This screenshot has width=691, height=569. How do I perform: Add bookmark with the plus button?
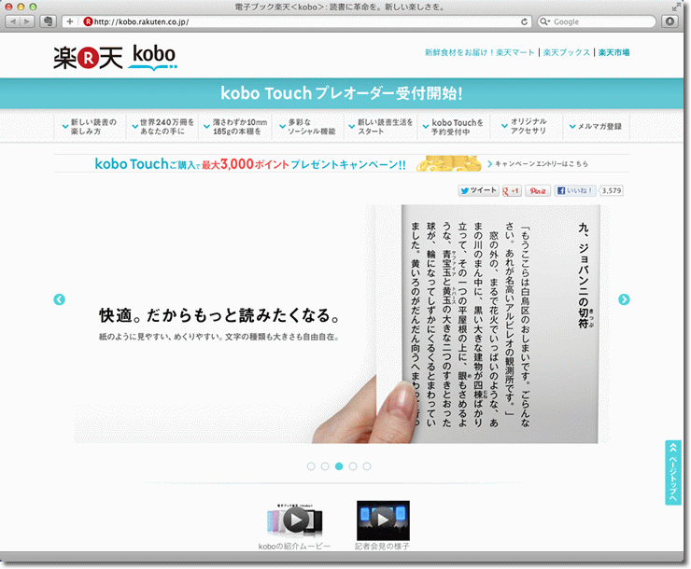tap(70, 21)
